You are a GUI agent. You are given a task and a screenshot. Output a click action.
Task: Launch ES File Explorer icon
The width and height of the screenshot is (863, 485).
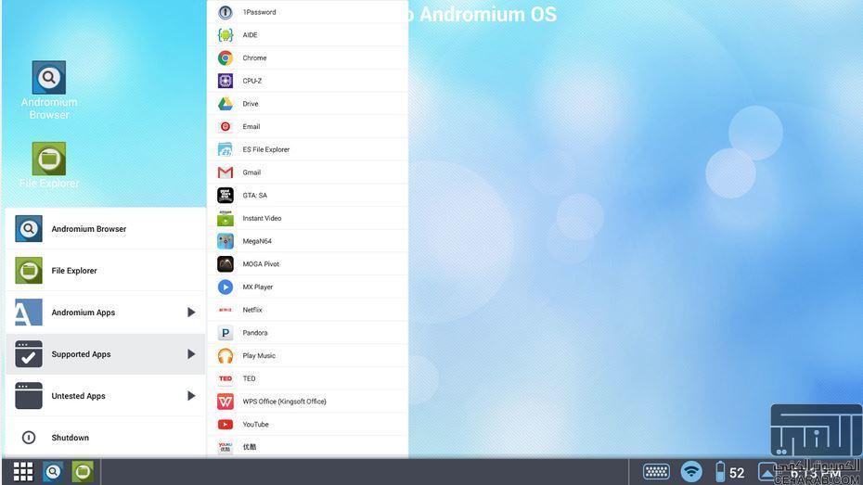click(225, 149)
